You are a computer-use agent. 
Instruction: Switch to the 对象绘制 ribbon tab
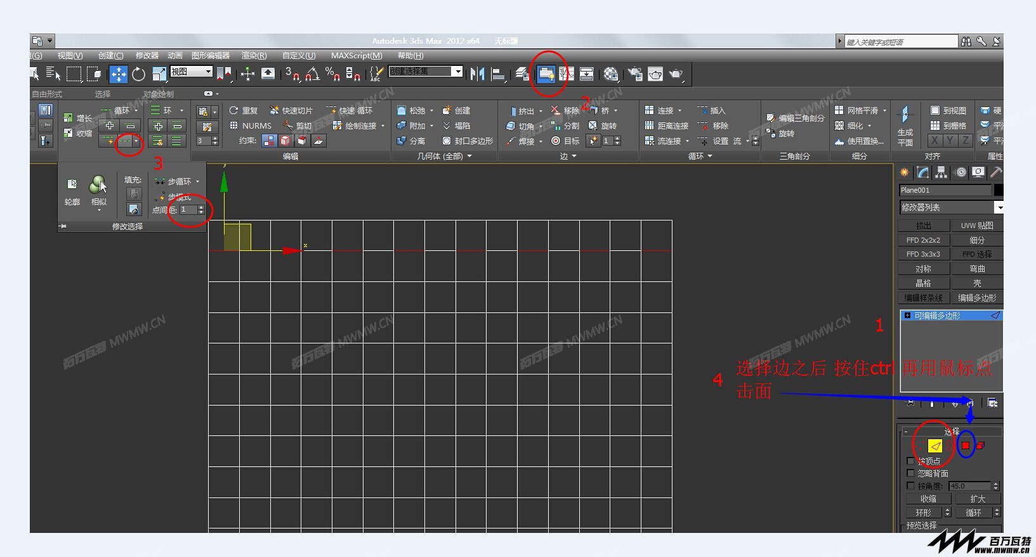[x=158, y=94]
